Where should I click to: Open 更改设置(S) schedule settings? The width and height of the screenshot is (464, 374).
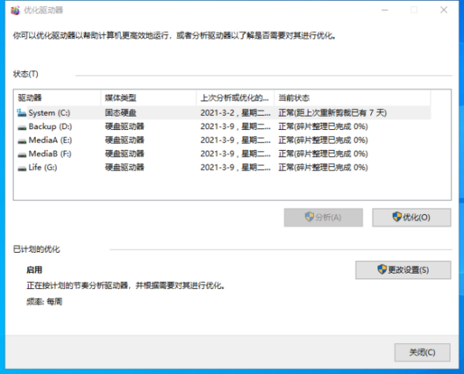click(x=403, y=270)
